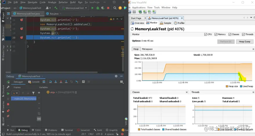
Task: Jump to next highlighted error arrow
Action: point(121,19)
